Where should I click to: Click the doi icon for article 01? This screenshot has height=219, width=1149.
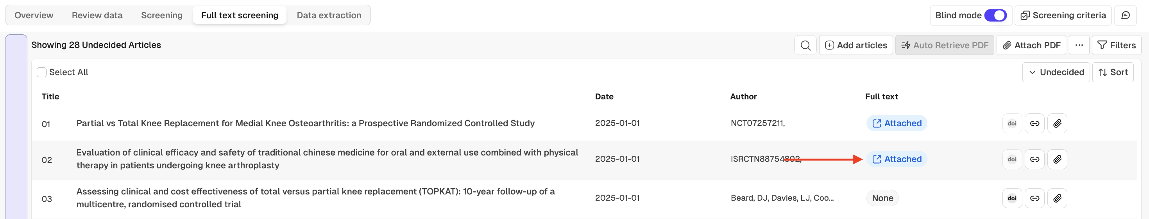[x=1011, y=123]
